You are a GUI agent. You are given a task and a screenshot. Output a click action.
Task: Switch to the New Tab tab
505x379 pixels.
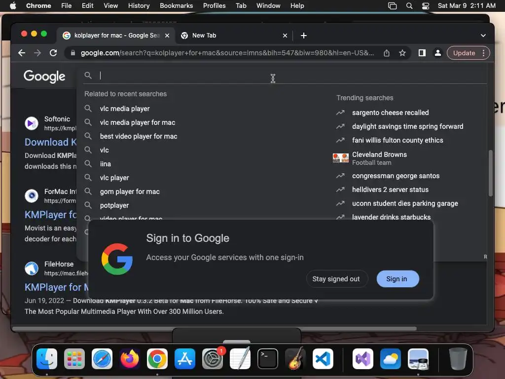click(x=233, y=36)
